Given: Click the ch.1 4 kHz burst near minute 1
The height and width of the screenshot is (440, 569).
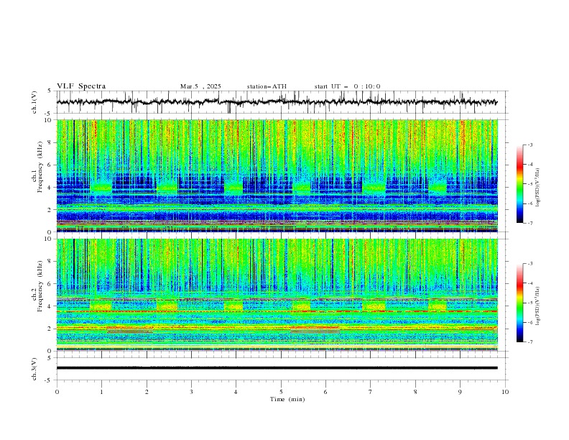Looking at the screenshot, I should [101, 188].
